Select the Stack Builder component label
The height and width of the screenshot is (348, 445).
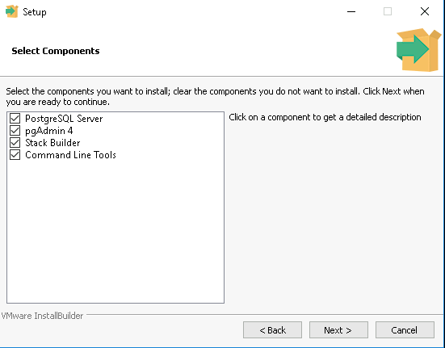52,143
